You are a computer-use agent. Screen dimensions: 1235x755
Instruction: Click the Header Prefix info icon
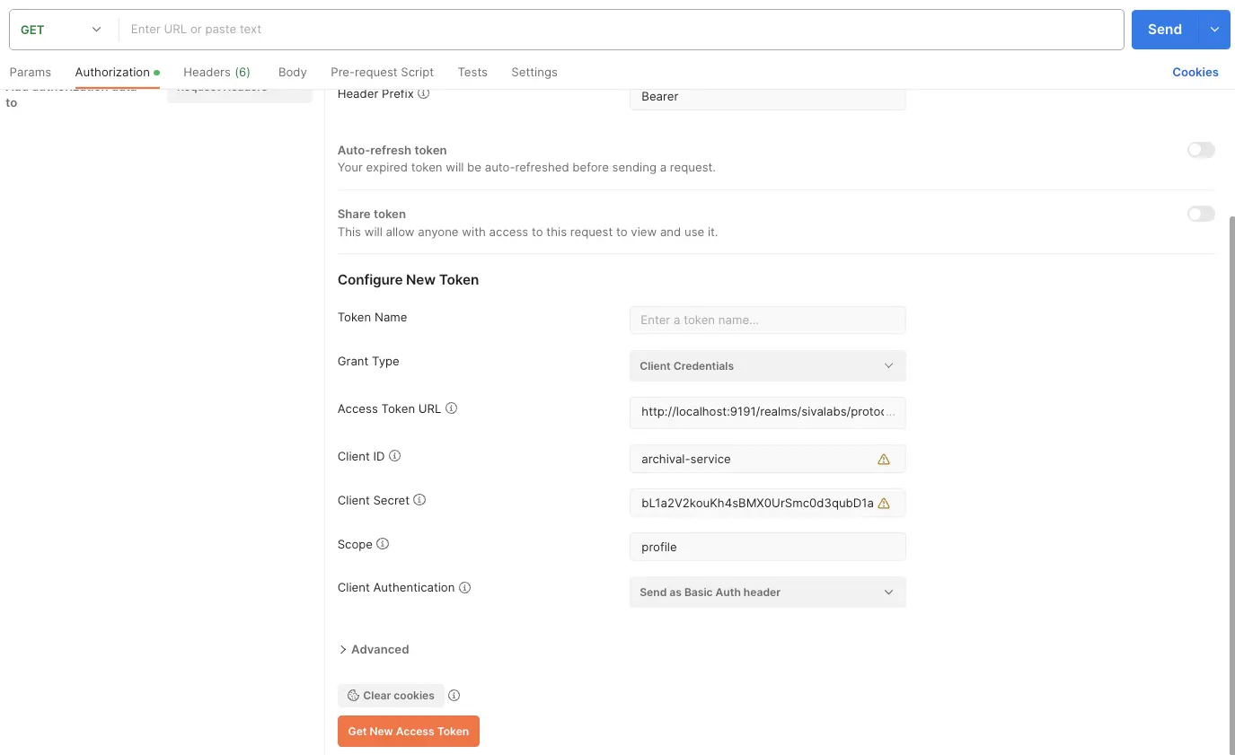click(424, 92)
